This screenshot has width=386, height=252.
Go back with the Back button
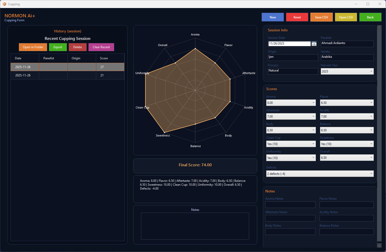[x=370, y=17]
